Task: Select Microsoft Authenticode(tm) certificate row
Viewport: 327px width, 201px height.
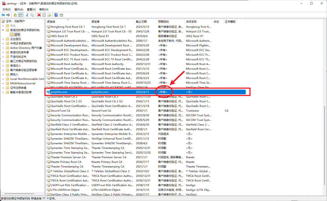Action: click(x=146, y=41)
